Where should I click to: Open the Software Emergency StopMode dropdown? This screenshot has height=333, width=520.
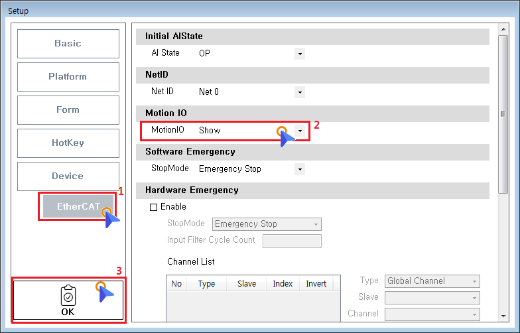(300, 169)
